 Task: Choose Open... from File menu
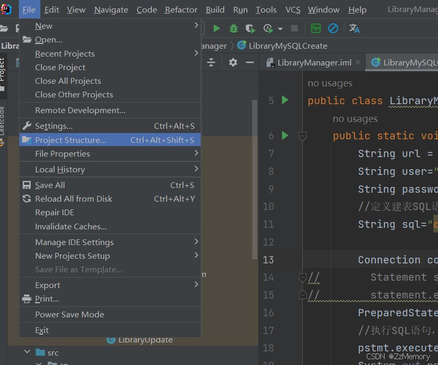coord(110,40)
